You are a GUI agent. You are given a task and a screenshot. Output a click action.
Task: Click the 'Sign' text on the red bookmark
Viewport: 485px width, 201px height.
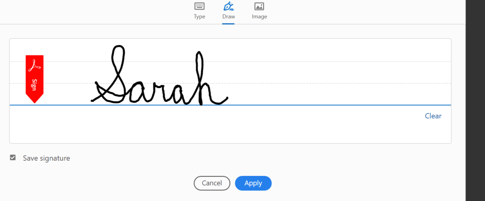click(34, 84)
